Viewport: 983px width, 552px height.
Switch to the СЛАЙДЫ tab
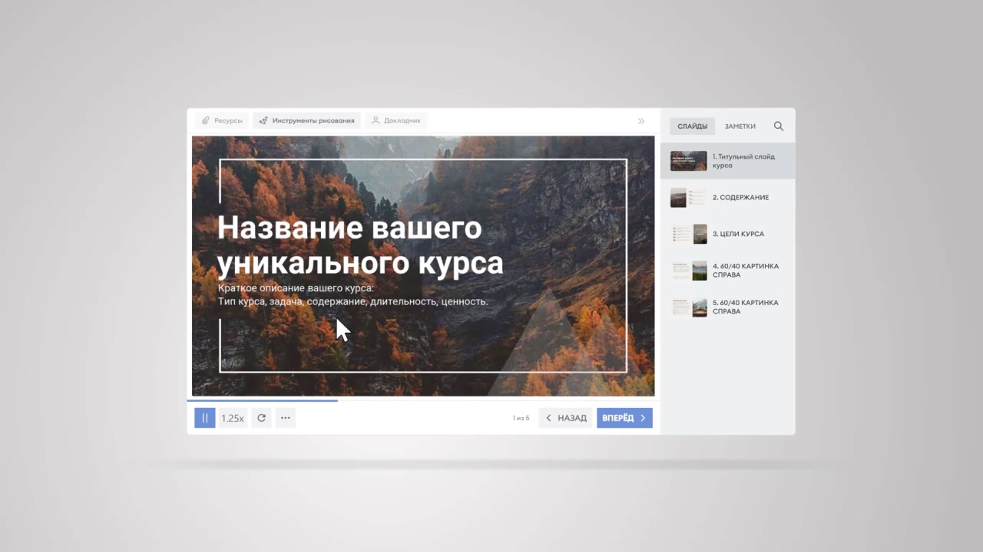pyautogui.click(x=692, y=127)
